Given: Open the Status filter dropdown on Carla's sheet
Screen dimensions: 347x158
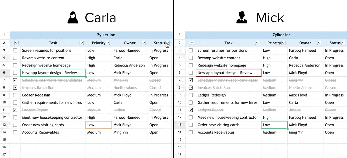Looking at the screenshot, I should click(x=167, y=43).
